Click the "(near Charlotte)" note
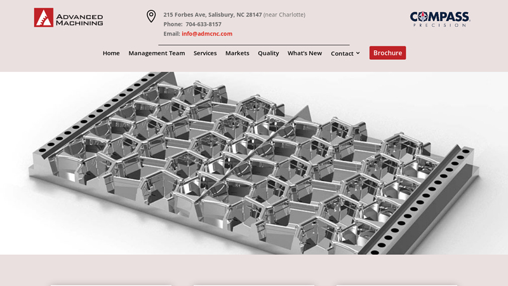This screenshot has height=286, width=508. (284, 15)
